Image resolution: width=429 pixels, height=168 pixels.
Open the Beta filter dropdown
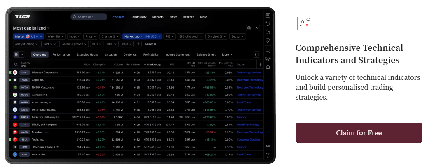coord(127,44)
